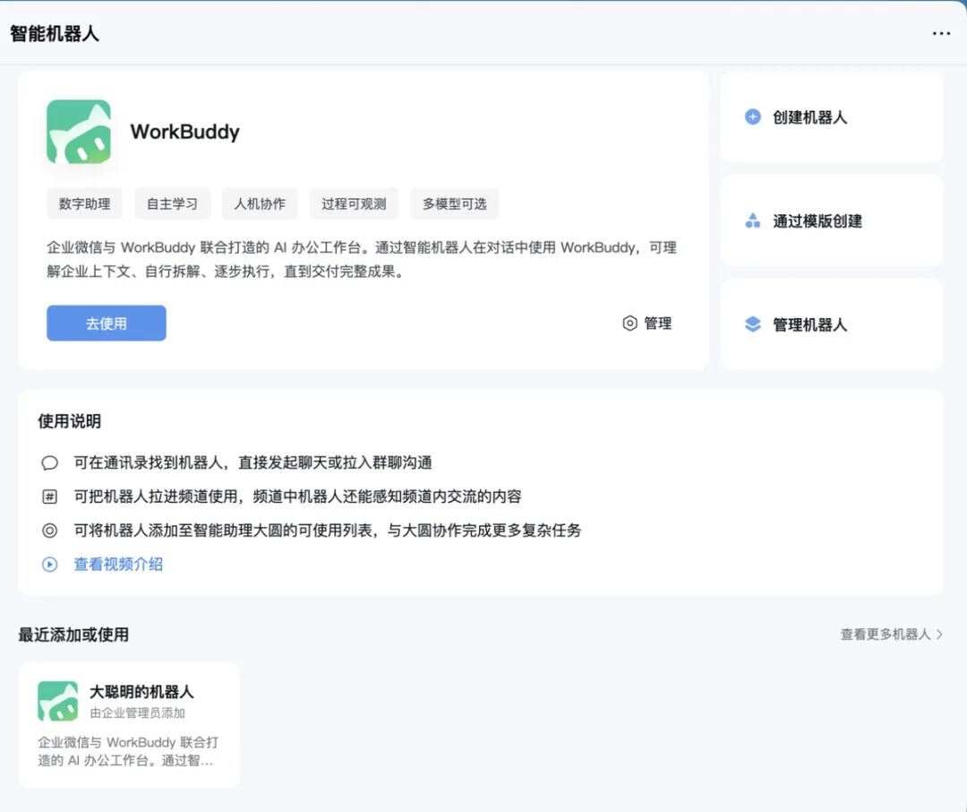Click the layers icon for managing robots
The height and width of the screenshot is (812, 967).
click(x=752, y=324)
